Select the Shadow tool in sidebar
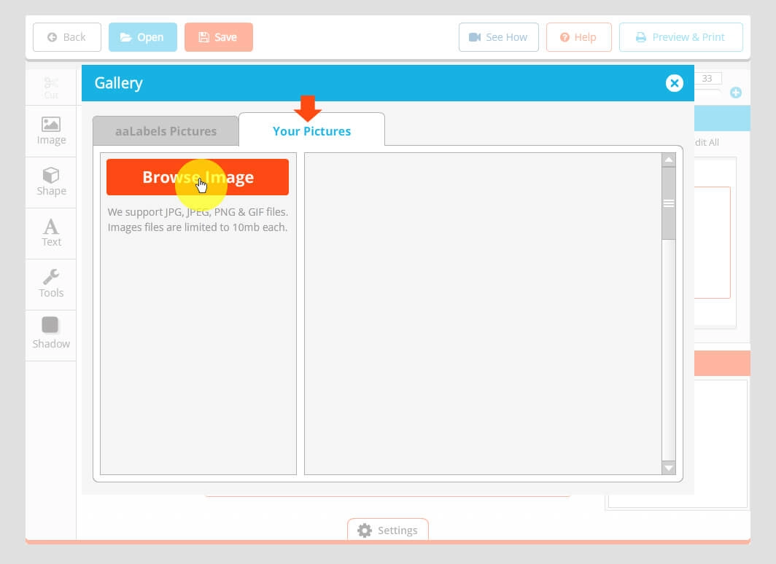The height and width of the screenshot is (564, 776). coord(51,334)
